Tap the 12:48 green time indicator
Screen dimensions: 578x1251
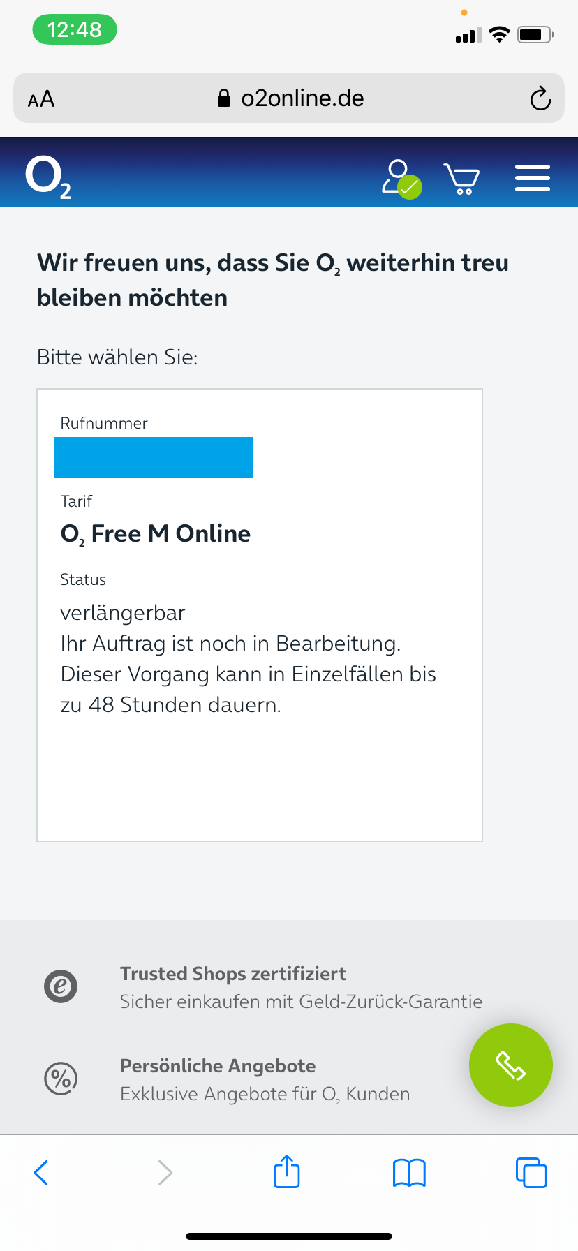75,29
